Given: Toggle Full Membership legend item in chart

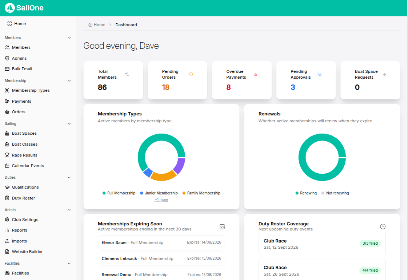Looking at the screenshot, I should [x=119, y=193].
